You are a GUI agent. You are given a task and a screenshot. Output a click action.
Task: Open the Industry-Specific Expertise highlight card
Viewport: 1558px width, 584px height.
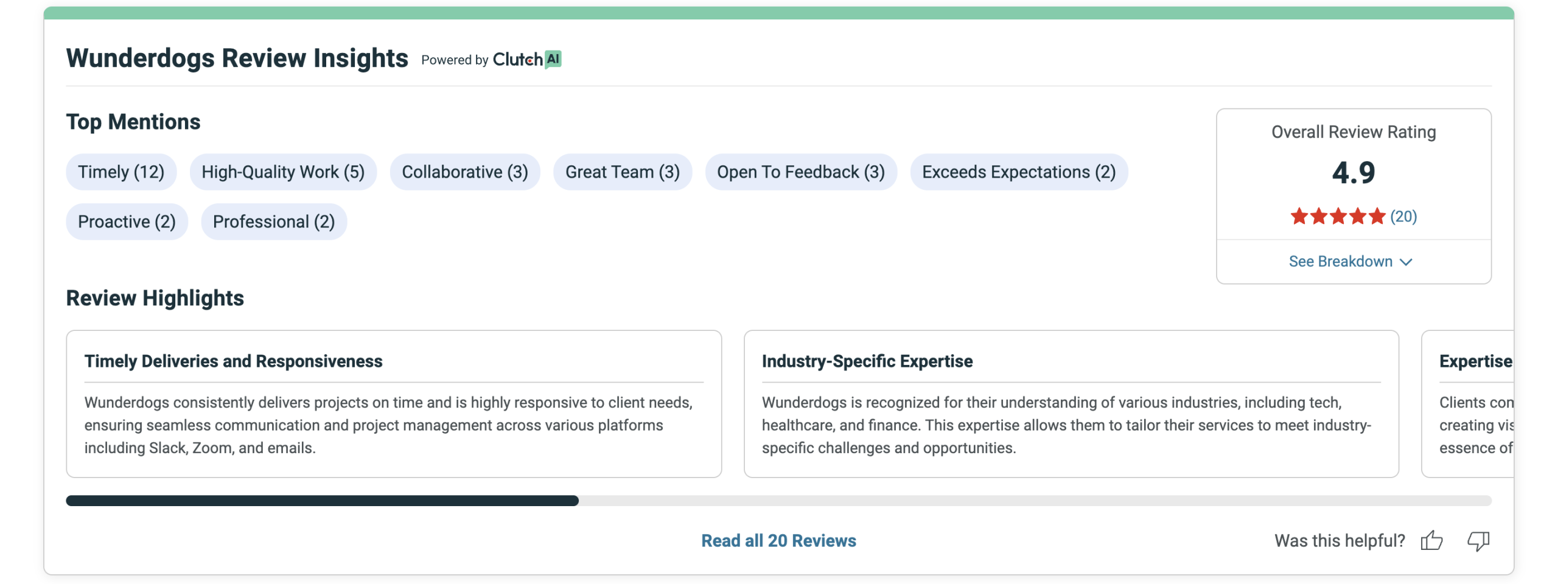(x=1071, y=404)
